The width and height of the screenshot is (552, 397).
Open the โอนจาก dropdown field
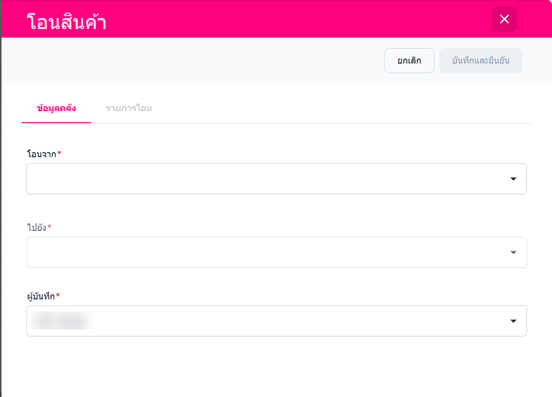pyautogui.click(x=277, y=178)
